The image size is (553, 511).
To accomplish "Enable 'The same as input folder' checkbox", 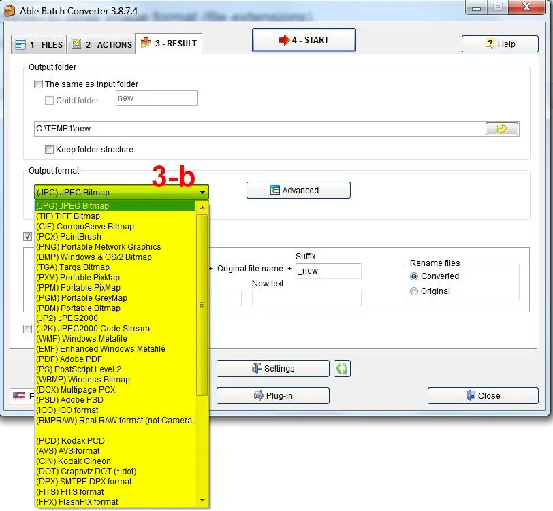I will 39,84.
